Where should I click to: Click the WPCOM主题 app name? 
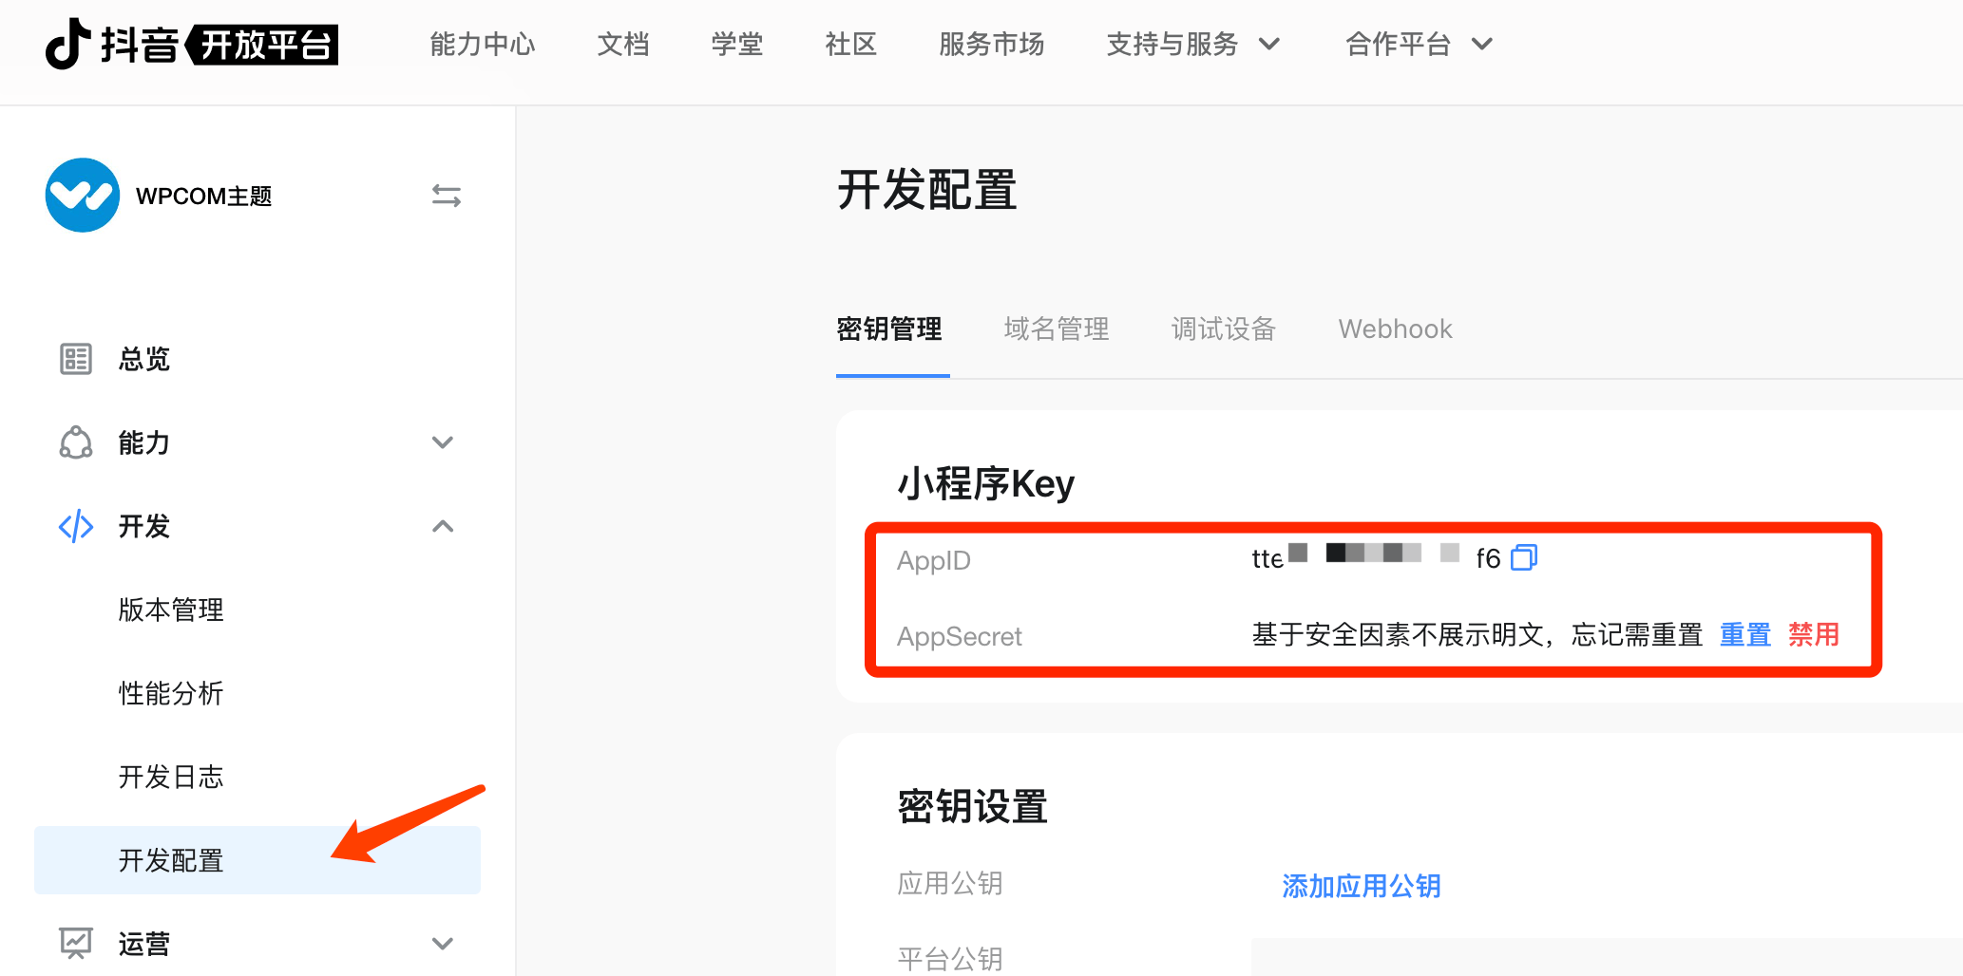[204, 196]
